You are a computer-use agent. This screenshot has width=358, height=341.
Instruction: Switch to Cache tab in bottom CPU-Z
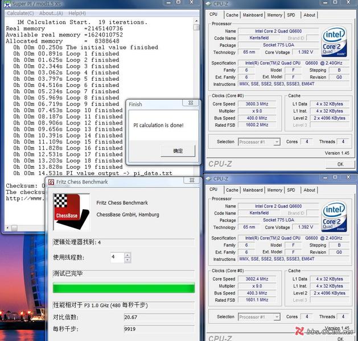pyautogui.click(x=232, y=190)
